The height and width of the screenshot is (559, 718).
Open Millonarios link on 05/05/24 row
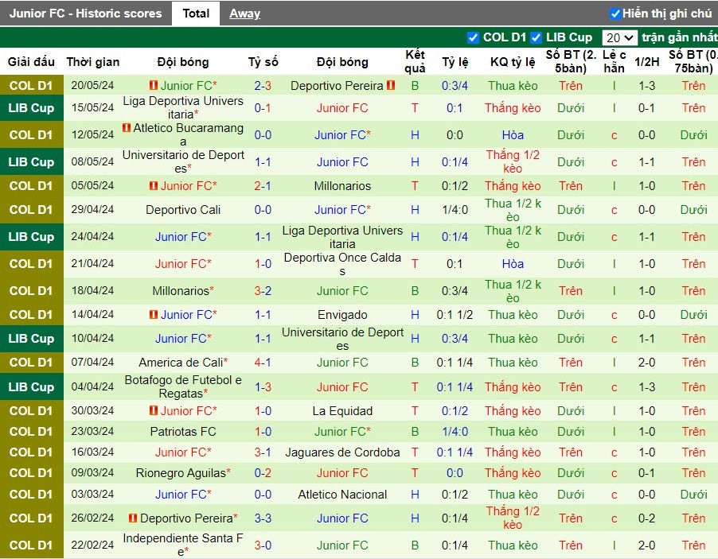point(342,186)
